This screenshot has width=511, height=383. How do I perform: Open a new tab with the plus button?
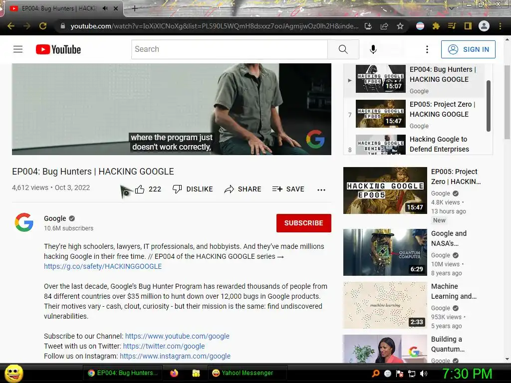tap(135, 8)
